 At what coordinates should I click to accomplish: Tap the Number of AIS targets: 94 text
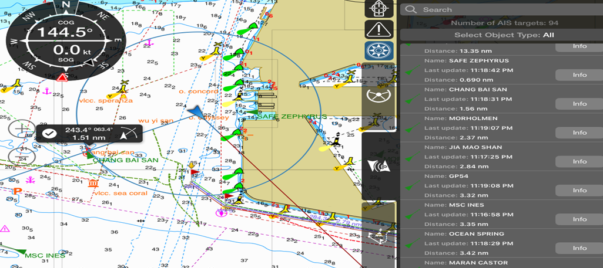504,23
